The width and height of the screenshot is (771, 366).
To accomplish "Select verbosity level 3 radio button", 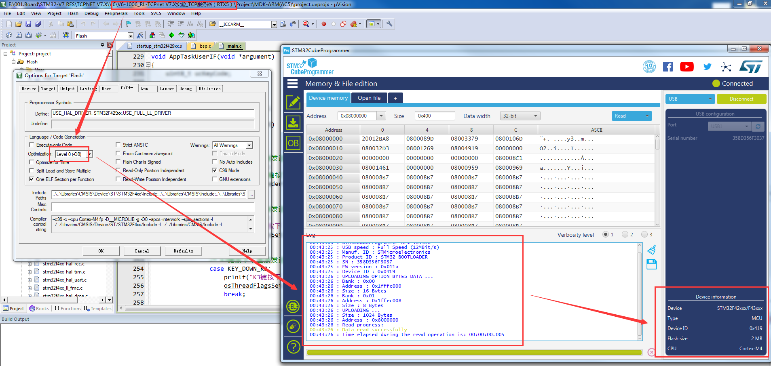I will click(x=644, y=234).
